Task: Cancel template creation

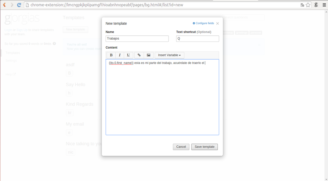Action: [181, 147]
